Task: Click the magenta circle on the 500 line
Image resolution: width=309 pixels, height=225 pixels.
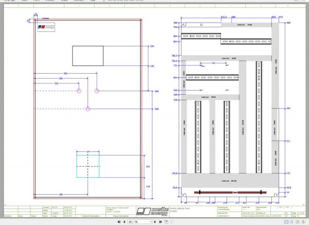Action: [88, 109]
